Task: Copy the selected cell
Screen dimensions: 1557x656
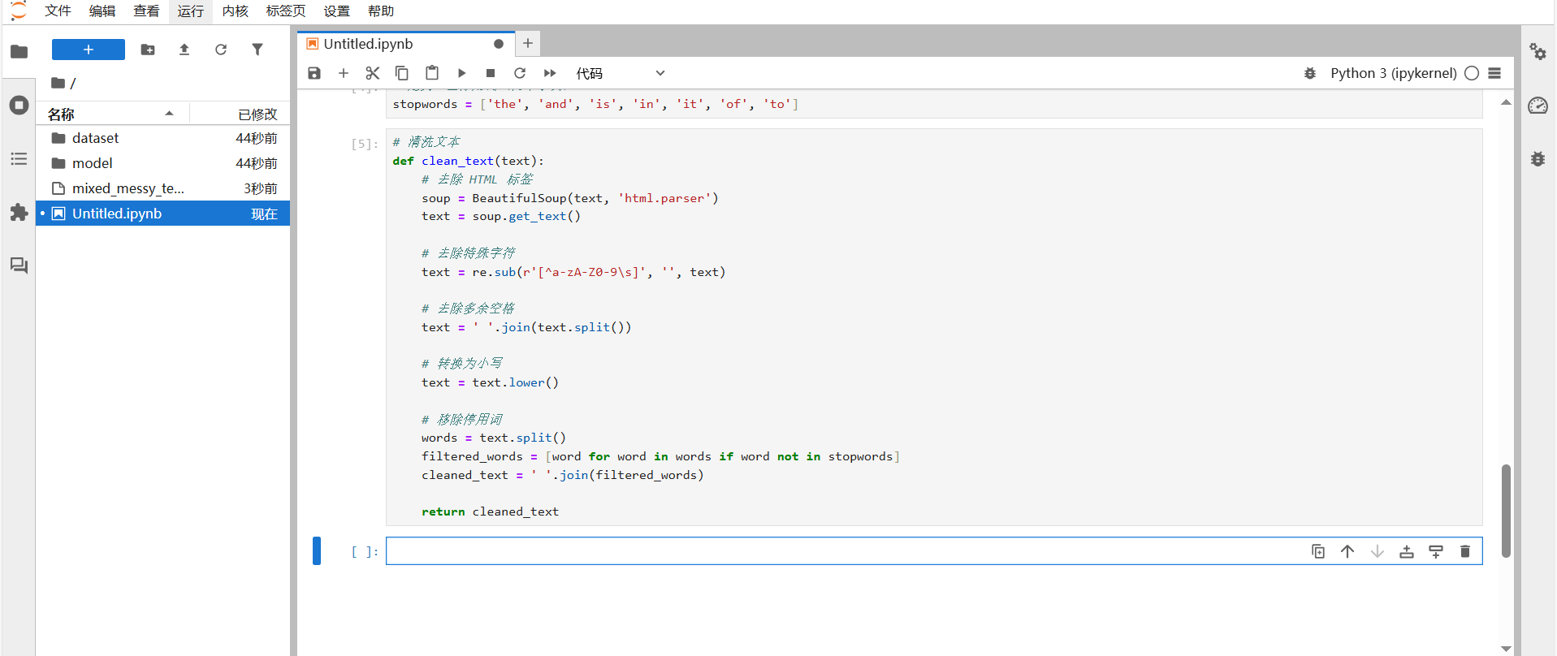Action: pos(402,73)
